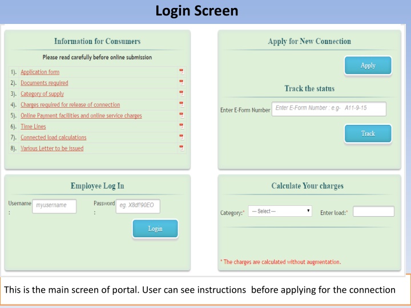This screenshot has width=411, height=308.
Task: Open PDF icon beside Documents required
Action: [182, 83]
